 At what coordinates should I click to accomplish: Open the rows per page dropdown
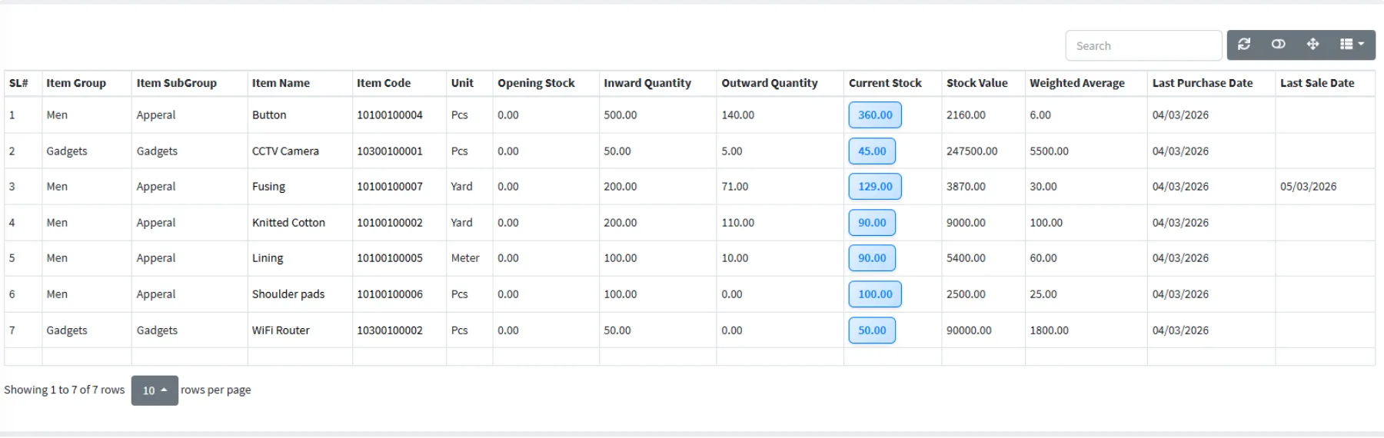pyautogui.click(x=155, y=390)
